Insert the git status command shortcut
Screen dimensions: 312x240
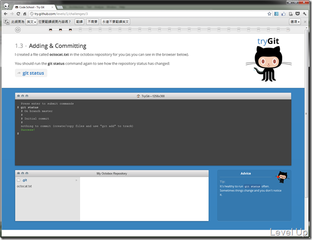(31, 73)
